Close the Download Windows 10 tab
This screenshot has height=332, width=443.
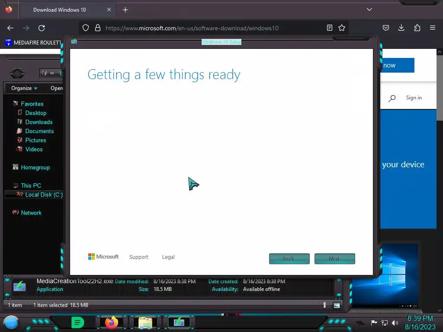pos(109,10)
